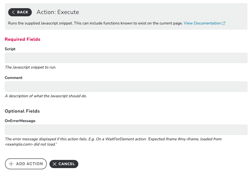Click the 'Action: Execute' heading
The width and height of the screenshot is (252, 172).
pyautogui.click(x=58, y=12)
